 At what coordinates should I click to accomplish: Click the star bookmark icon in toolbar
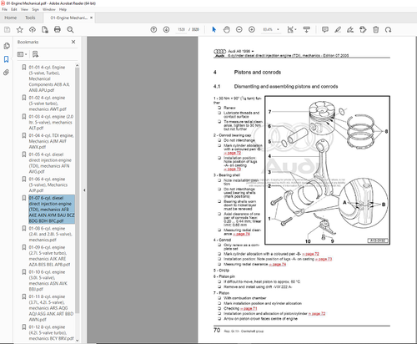click(19, 29)
